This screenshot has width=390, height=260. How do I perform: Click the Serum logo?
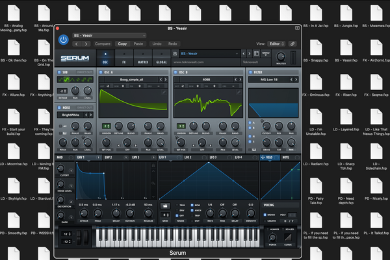tap(75, 58)
